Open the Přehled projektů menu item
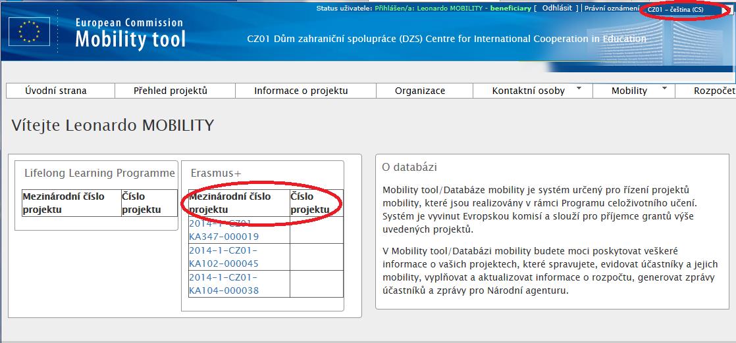736x343 pixels. (x=175, y=91)
